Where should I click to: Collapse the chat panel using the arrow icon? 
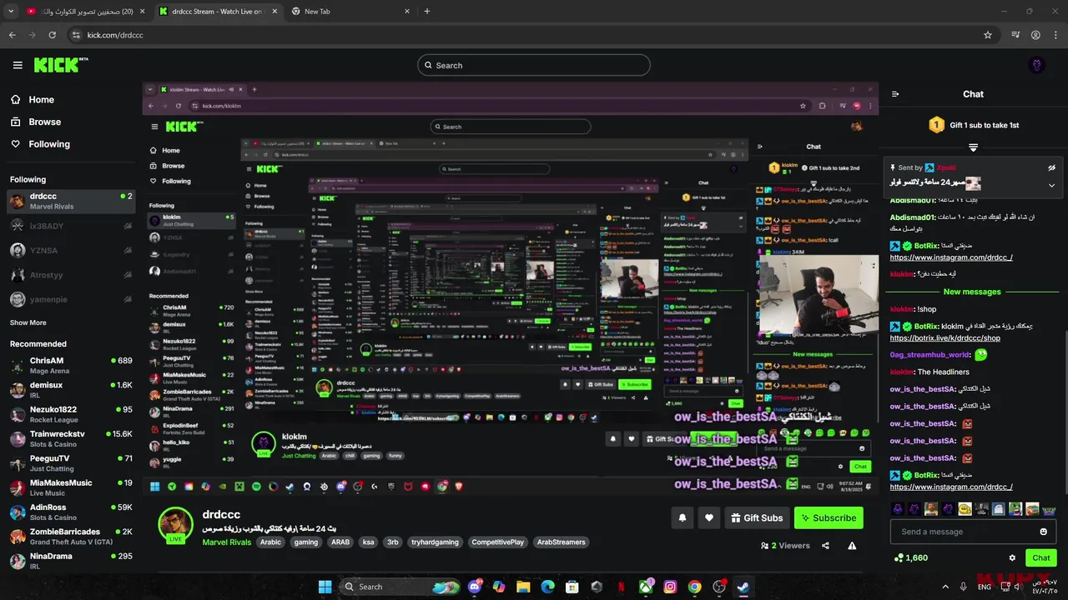(x=895, y=94)
